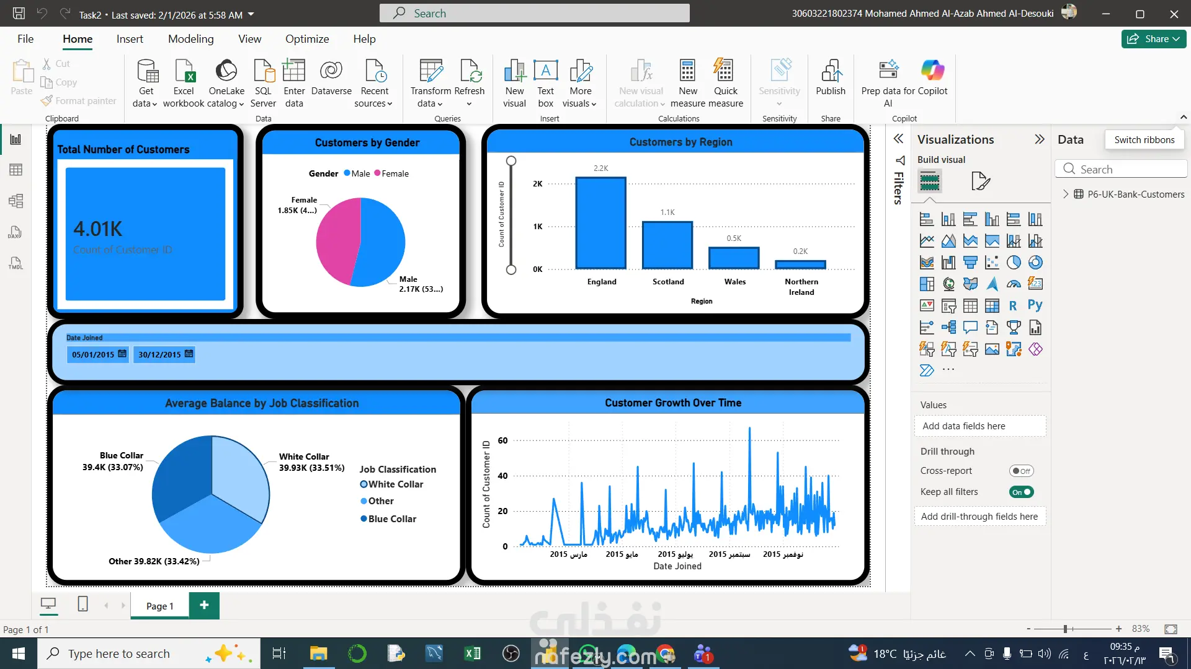Select White Collar in Job Classification legend
Image resolution: width=1191 pixels, height=669 pixels.
tap(395, 484)
